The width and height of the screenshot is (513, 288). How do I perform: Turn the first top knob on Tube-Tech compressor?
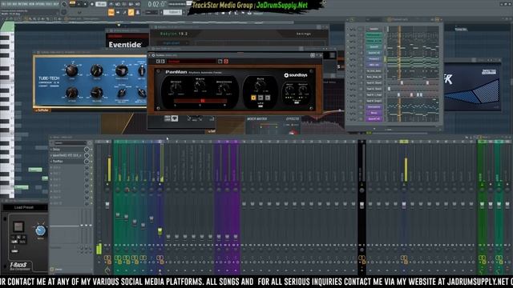pos(71,70)
